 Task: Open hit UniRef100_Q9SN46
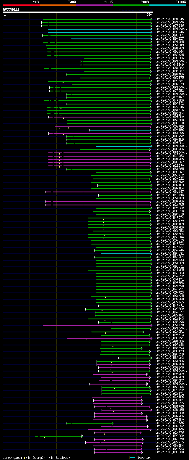(x=170, y=32)
